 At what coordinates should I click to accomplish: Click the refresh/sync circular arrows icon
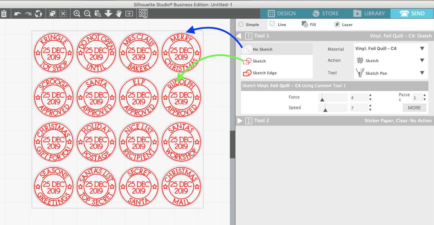tap(39, 14)
